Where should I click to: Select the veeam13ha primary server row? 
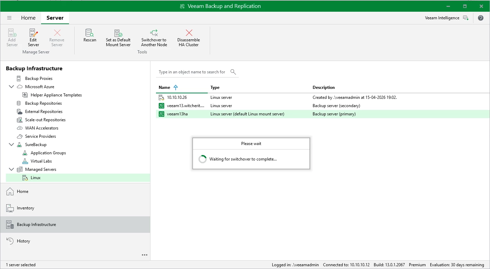(x=323, y=114)
